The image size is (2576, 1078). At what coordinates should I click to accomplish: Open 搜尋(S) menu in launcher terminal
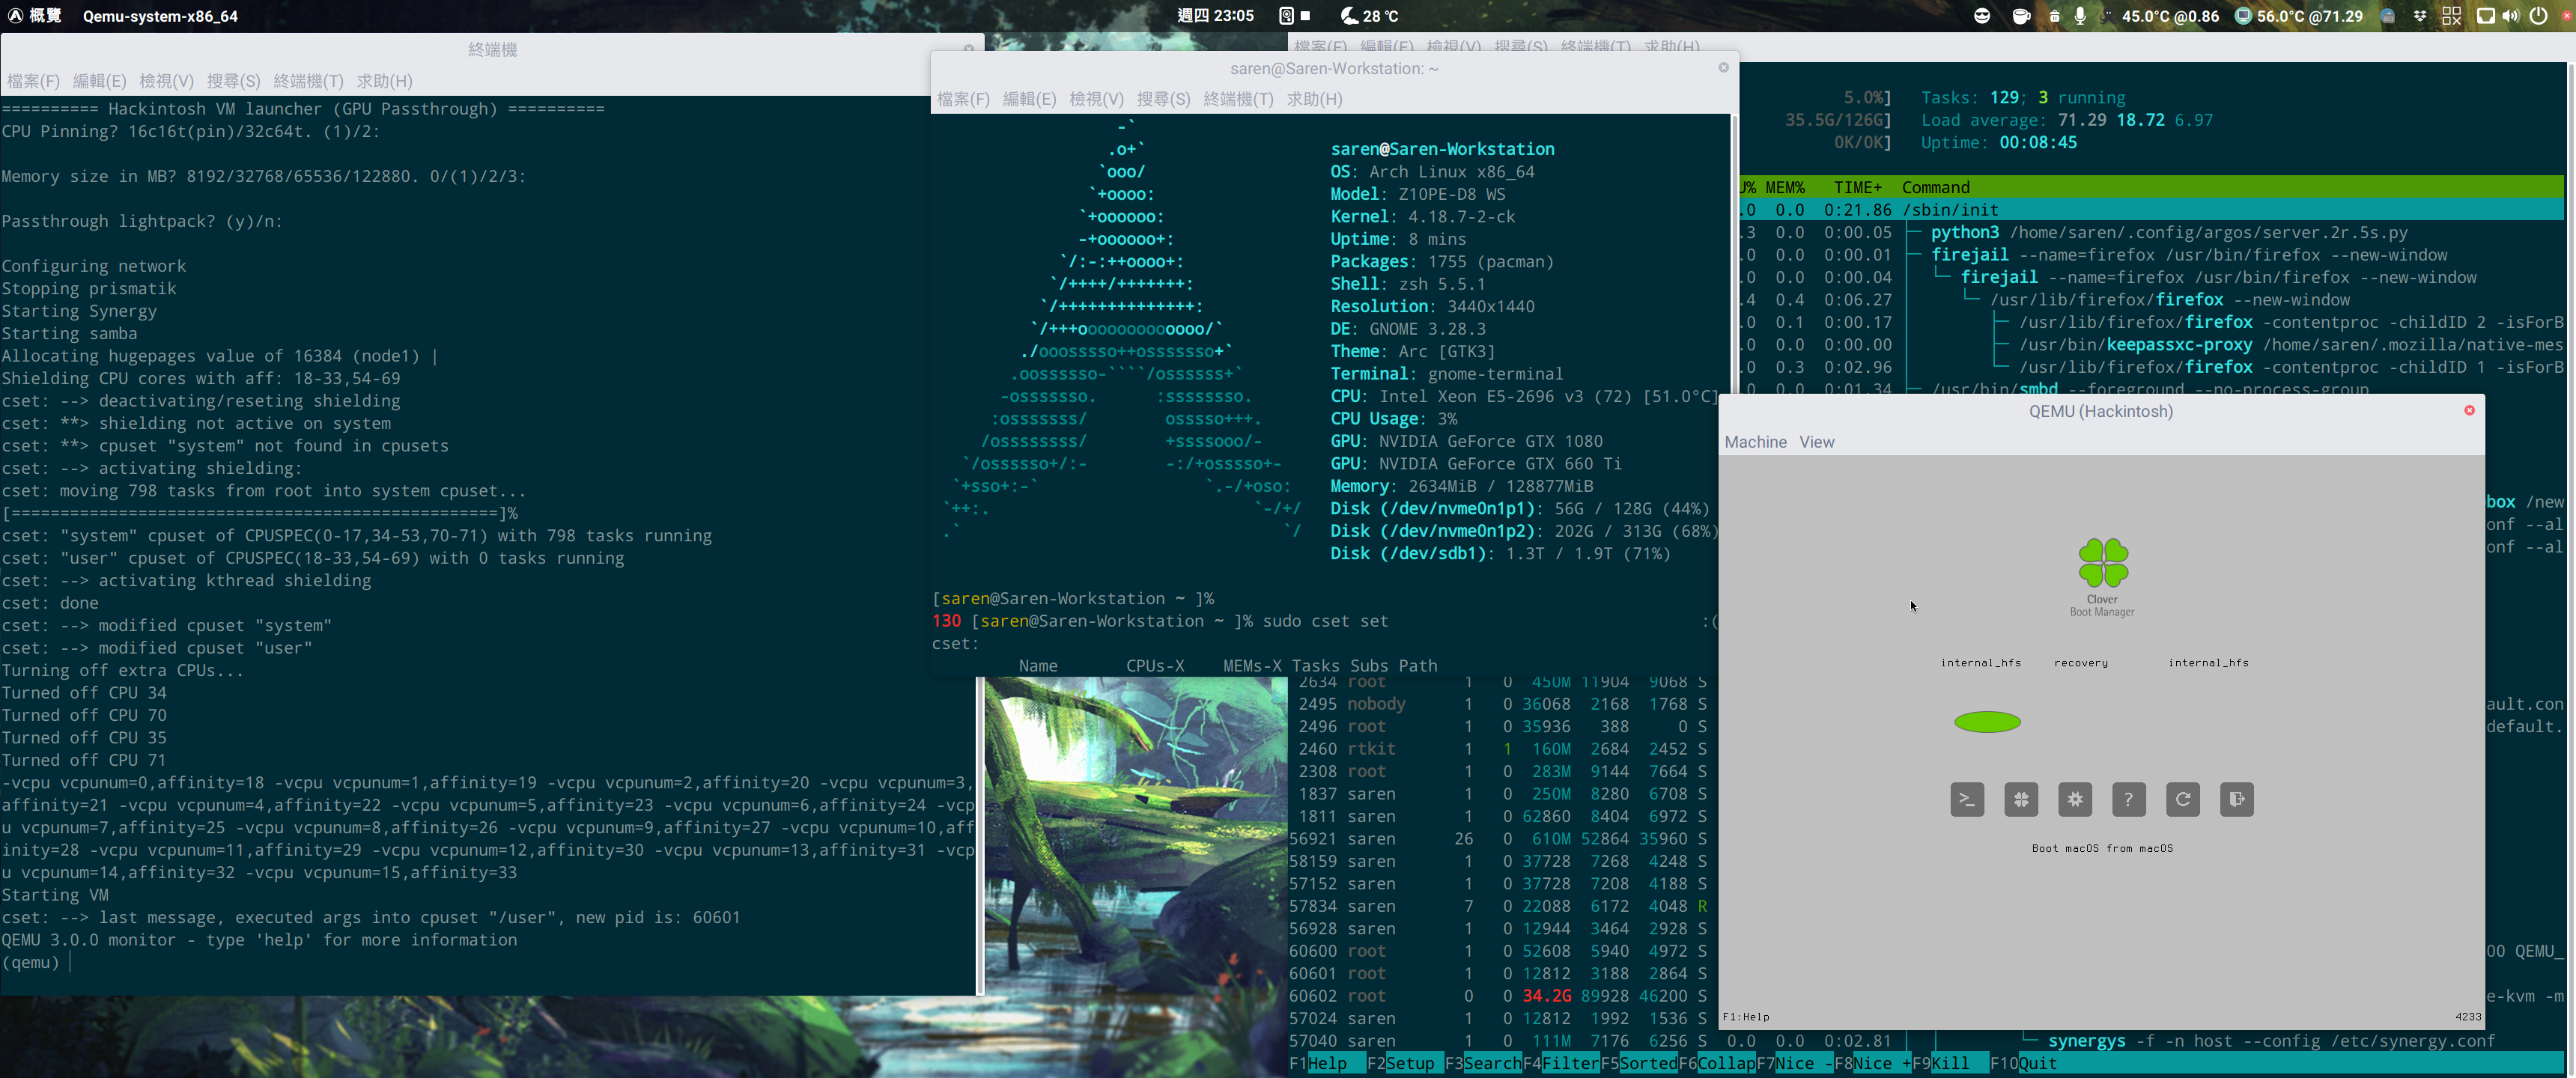pos(233,81)
